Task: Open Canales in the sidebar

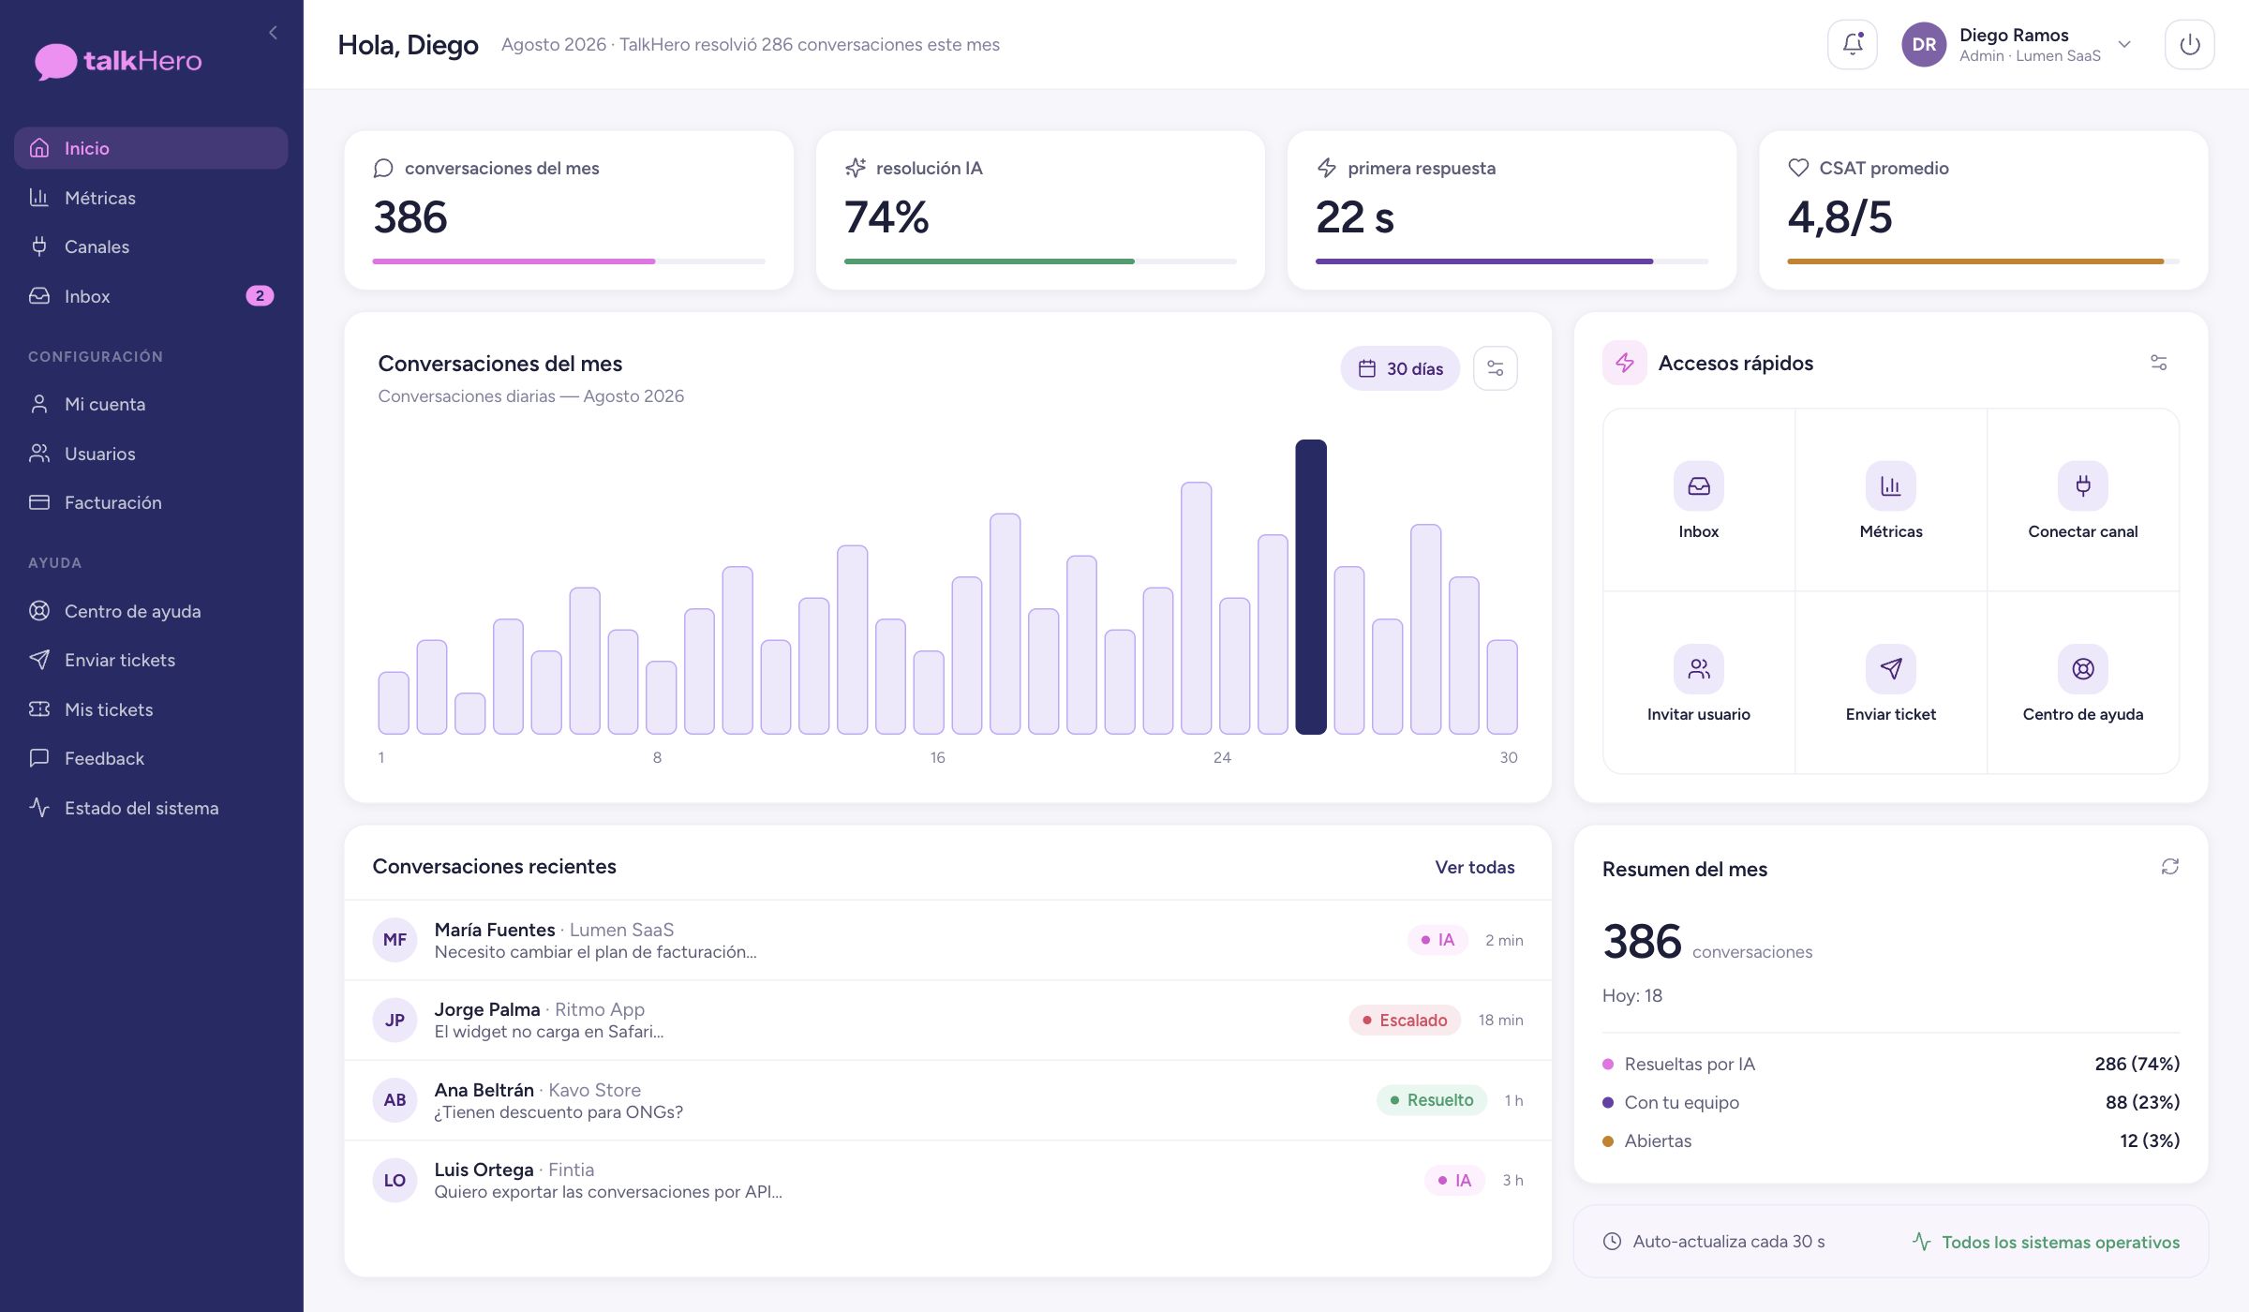Action: tap(151, 246)
